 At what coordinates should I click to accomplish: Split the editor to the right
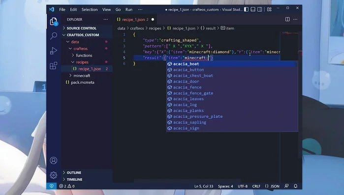287,19
